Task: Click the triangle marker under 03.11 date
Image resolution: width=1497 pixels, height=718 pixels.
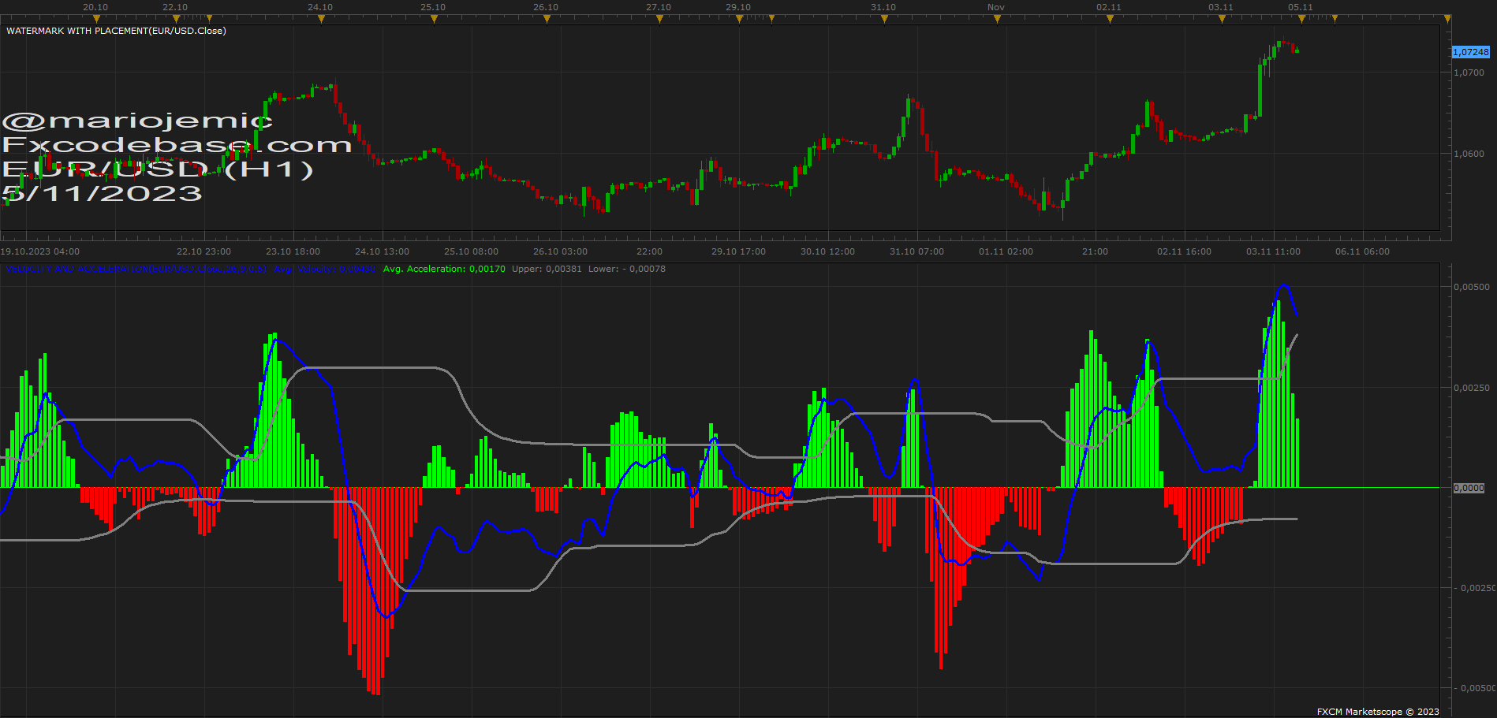Action: click(1222, 19)
